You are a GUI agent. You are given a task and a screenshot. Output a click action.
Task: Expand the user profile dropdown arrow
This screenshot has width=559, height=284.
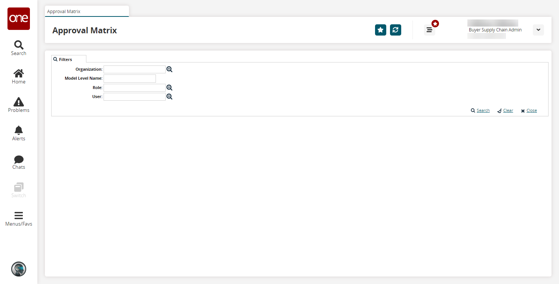tap(538, 30)
